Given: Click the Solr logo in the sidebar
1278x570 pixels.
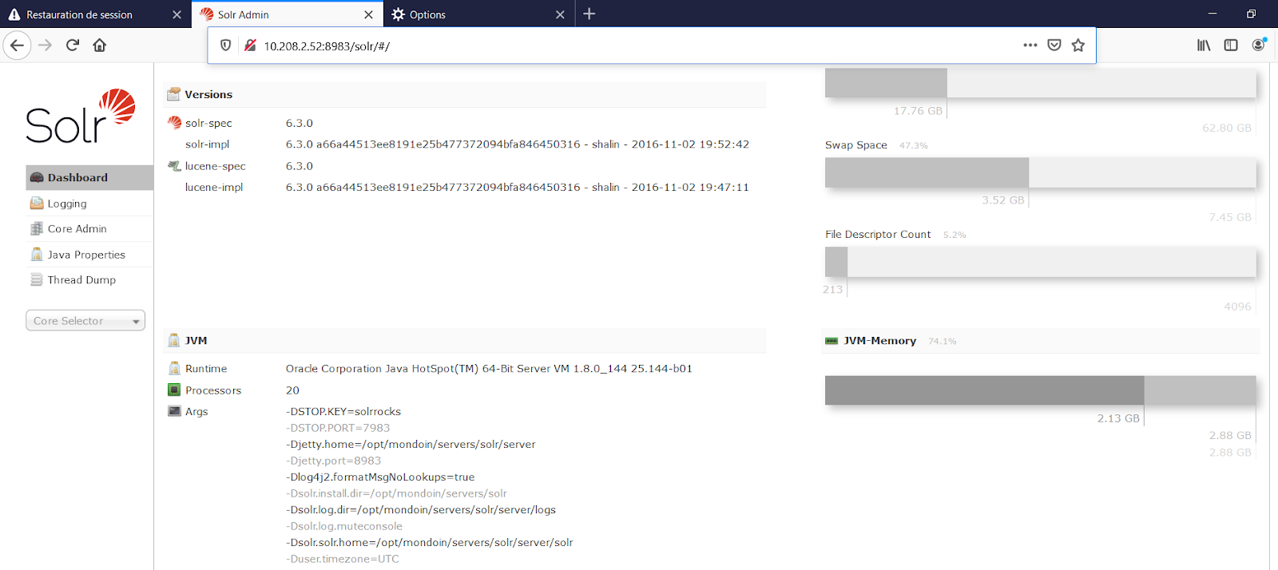Looking at the screenshot, I should (x=80, y=117).
